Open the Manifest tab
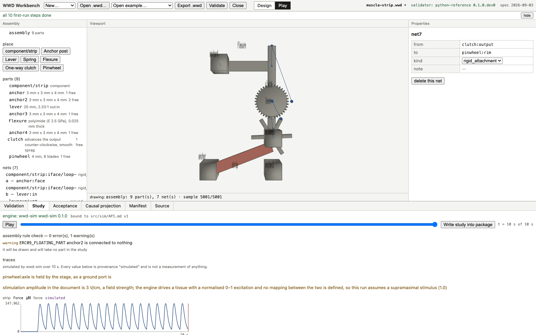 pyautogui.click(x=138, y=206)
